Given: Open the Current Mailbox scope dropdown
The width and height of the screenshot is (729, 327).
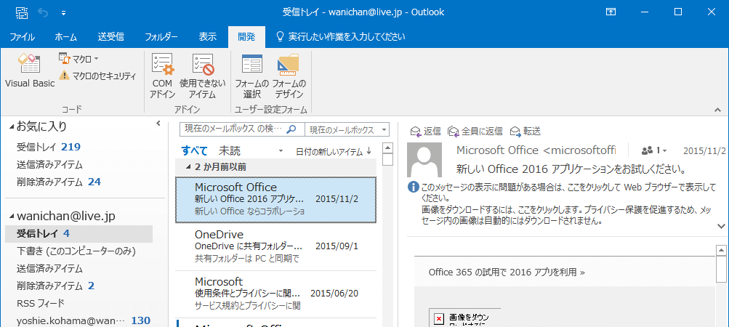Looking at the screenshot, I should point(347,129).
